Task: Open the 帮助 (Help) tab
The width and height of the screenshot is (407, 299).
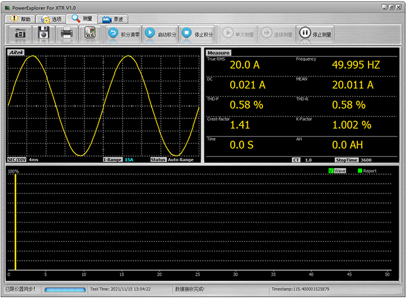Action: pyautogui.click(x=20, y=19)
